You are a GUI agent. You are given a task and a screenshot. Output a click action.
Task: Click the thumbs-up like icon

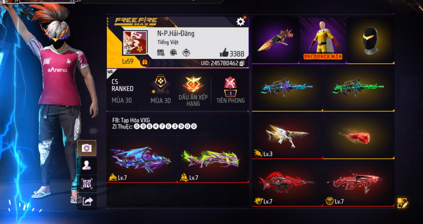click(224, 53)
